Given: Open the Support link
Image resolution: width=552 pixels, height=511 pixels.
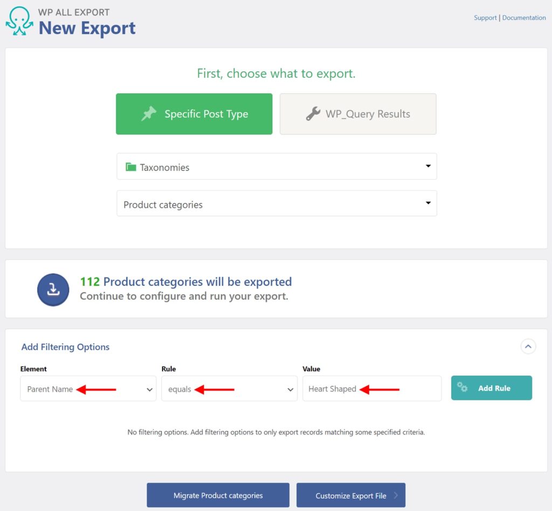Looking at the screenshot, I should [485, 17].
